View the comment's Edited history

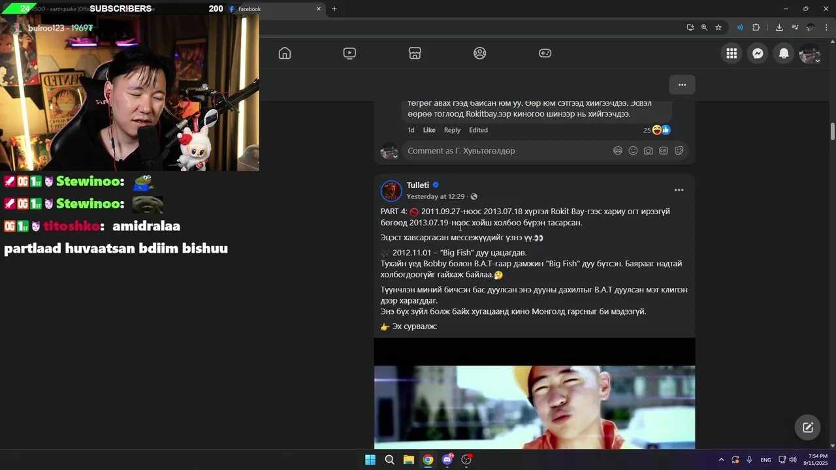pos(478,130)
